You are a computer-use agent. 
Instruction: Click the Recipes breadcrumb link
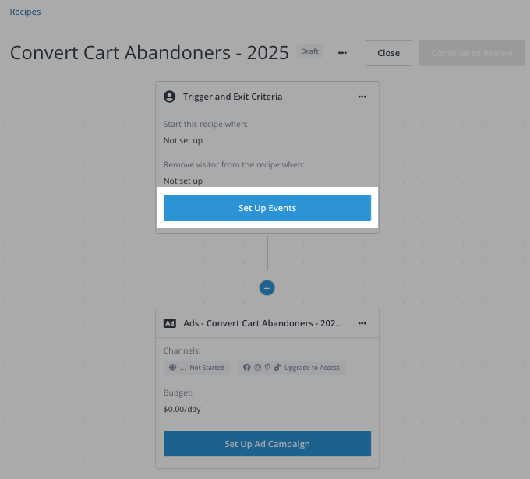click(25, 12)
